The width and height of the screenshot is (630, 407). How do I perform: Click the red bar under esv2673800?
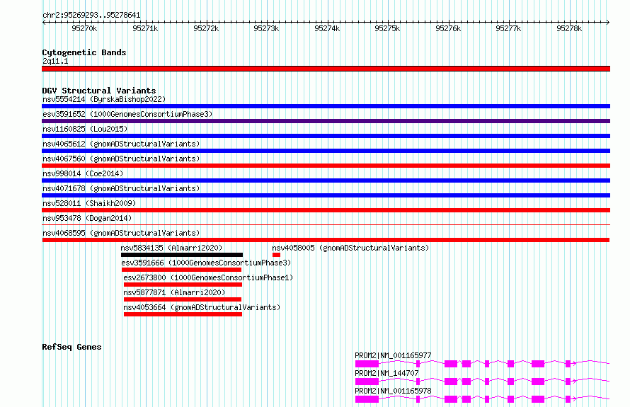(183, 285)
